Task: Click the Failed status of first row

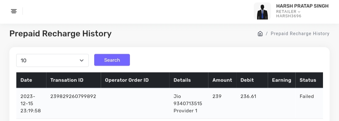Action: [x=307, y=96]
